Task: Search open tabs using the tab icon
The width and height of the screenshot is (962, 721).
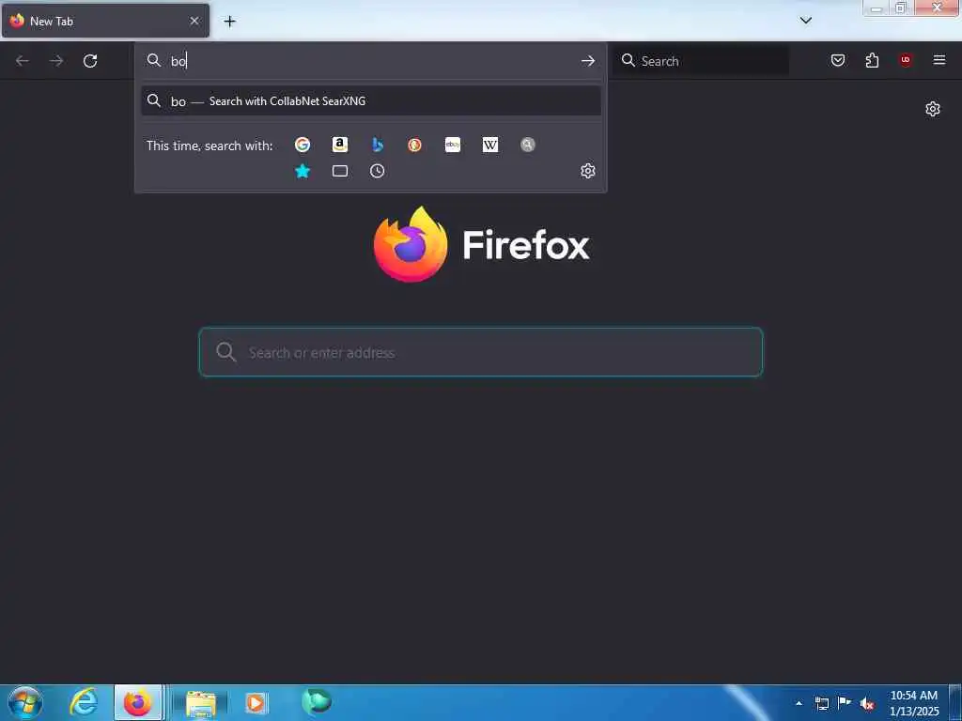Action: coord(340,171)
